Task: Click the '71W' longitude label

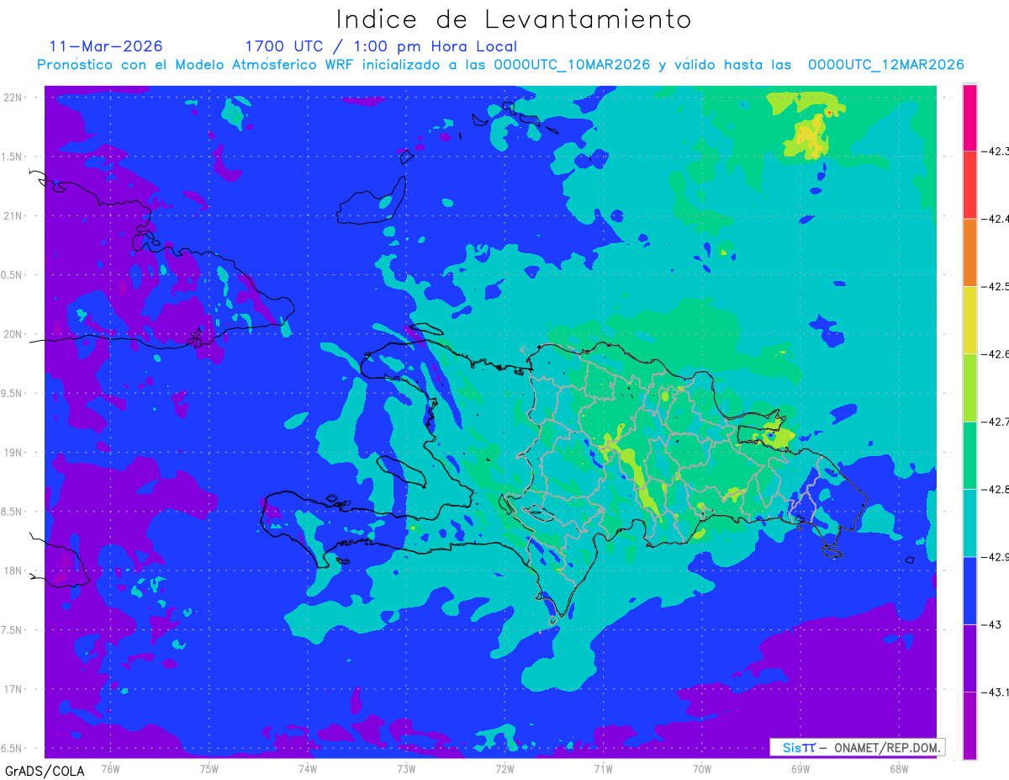Action: point(603,767)
